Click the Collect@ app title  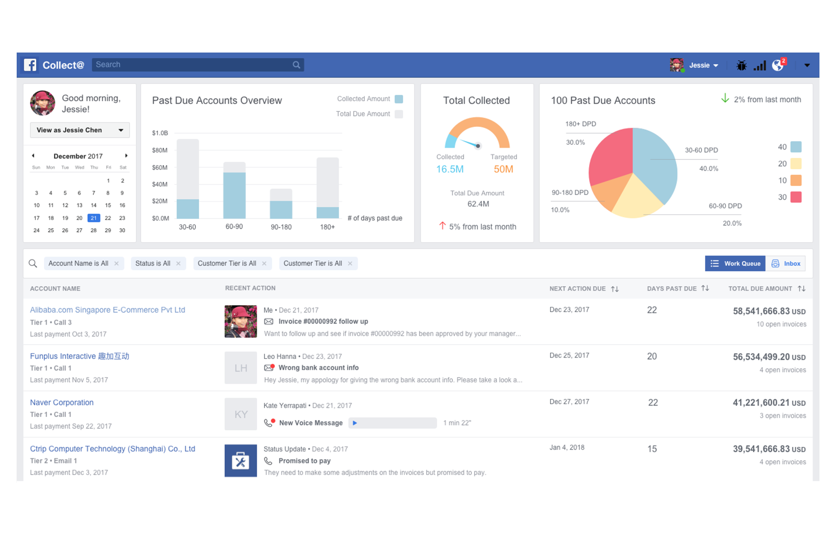click(63, 65)
